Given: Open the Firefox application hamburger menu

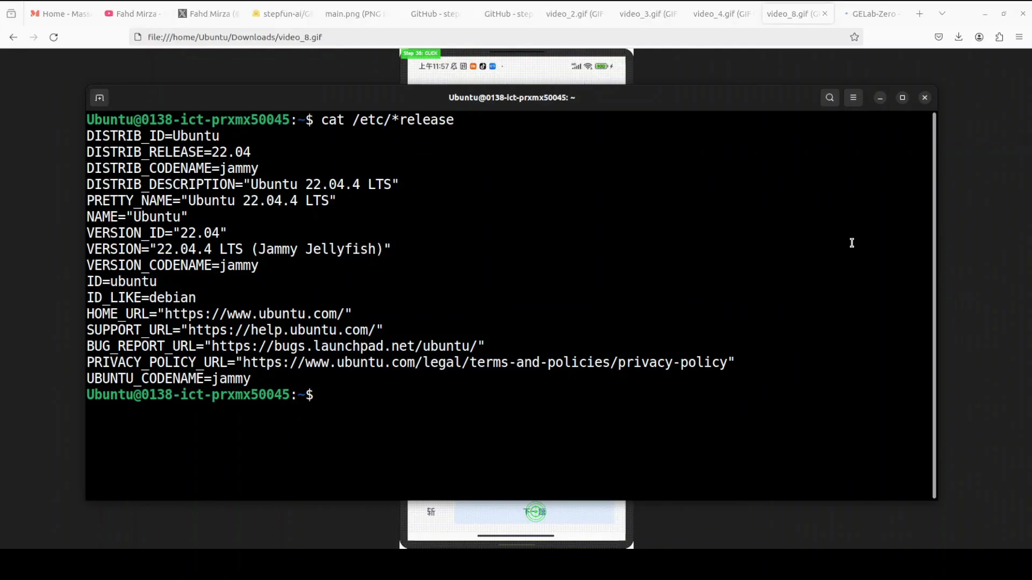Looking at the screenshot, I should click(1019, 37).
